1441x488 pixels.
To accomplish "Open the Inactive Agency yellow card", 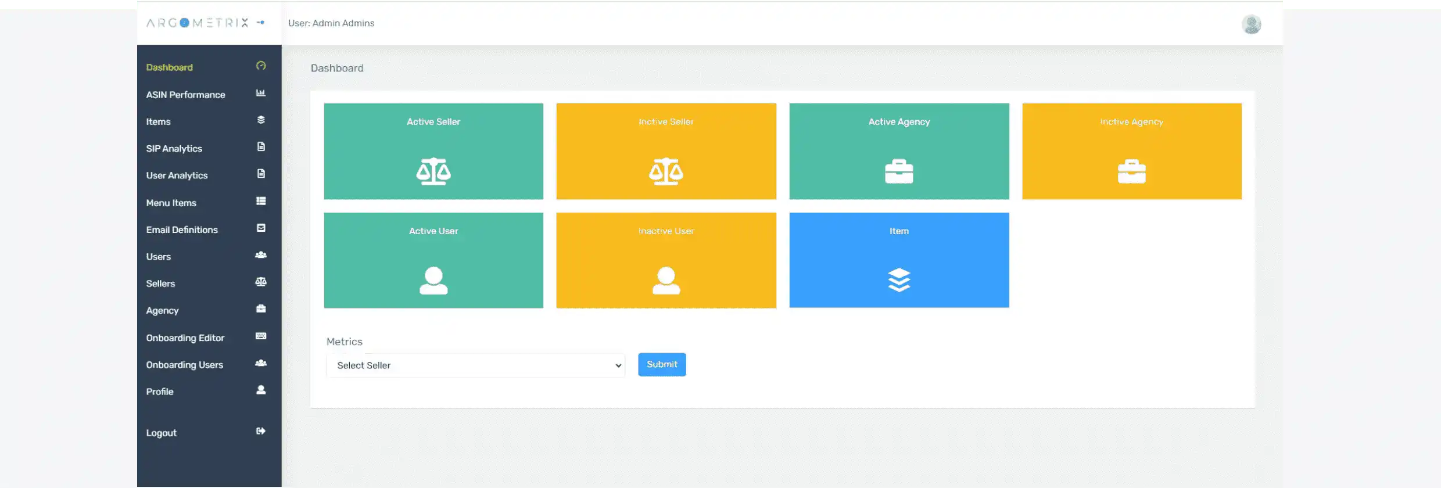I will click(1131, 151).
